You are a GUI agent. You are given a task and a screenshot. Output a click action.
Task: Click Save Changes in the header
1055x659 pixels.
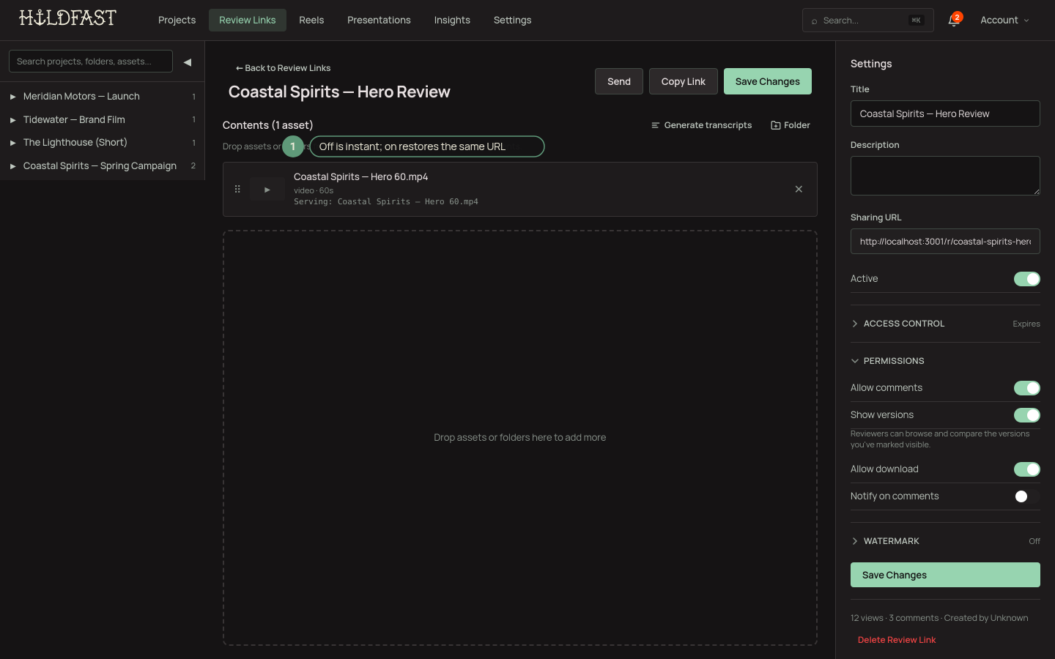click(x=768, y=81)
